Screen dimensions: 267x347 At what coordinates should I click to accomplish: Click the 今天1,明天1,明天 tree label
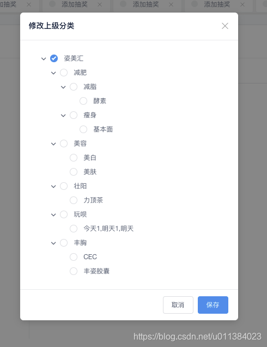[x=108, y=229]
